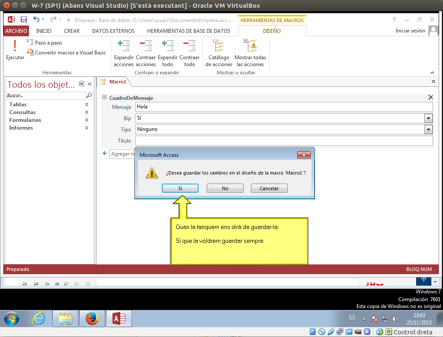Click the Buscar search field
This screenshot has height=337, width=443.
(x=45, y=95)
